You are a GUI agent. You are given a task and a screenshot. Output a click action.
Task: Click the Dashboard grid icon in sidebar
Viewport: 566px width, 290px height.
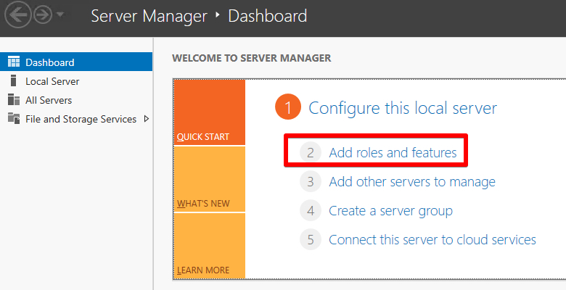(14, 62)
